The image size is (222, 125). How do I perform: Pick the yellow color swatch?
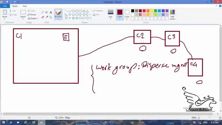[152, 11]
